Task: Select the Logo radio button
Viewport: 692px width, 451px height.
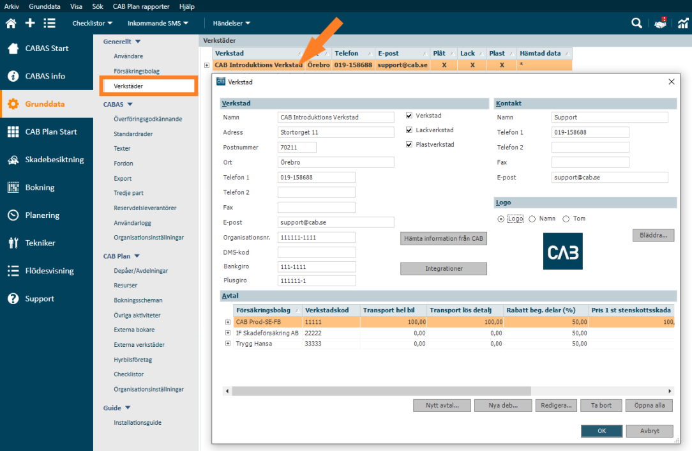Action: [x=501, y=218]
